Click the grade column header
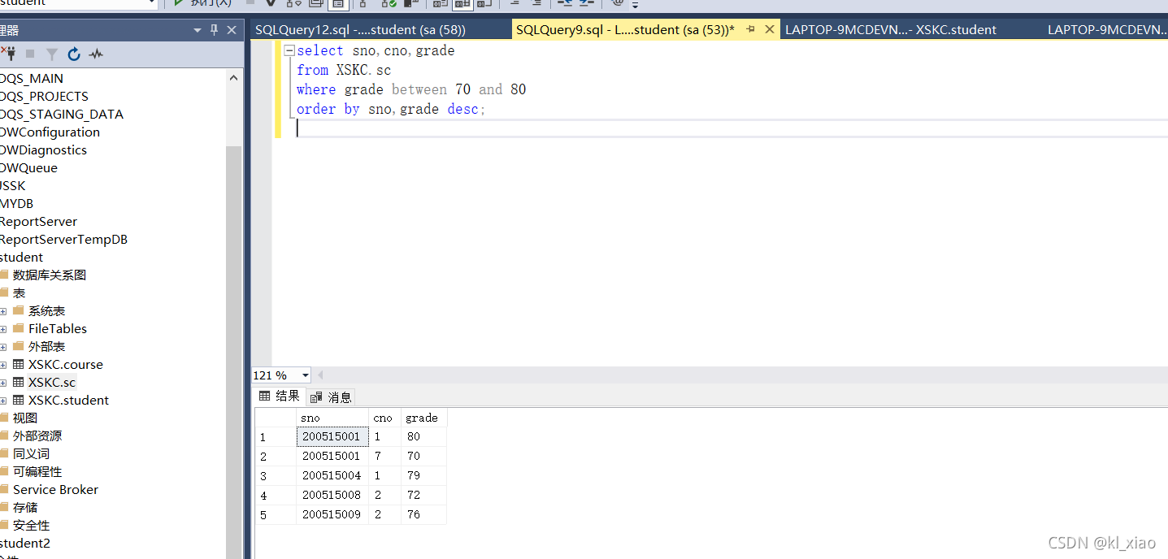The height and width of the screenshot is (559, 1168). (423, 418)
